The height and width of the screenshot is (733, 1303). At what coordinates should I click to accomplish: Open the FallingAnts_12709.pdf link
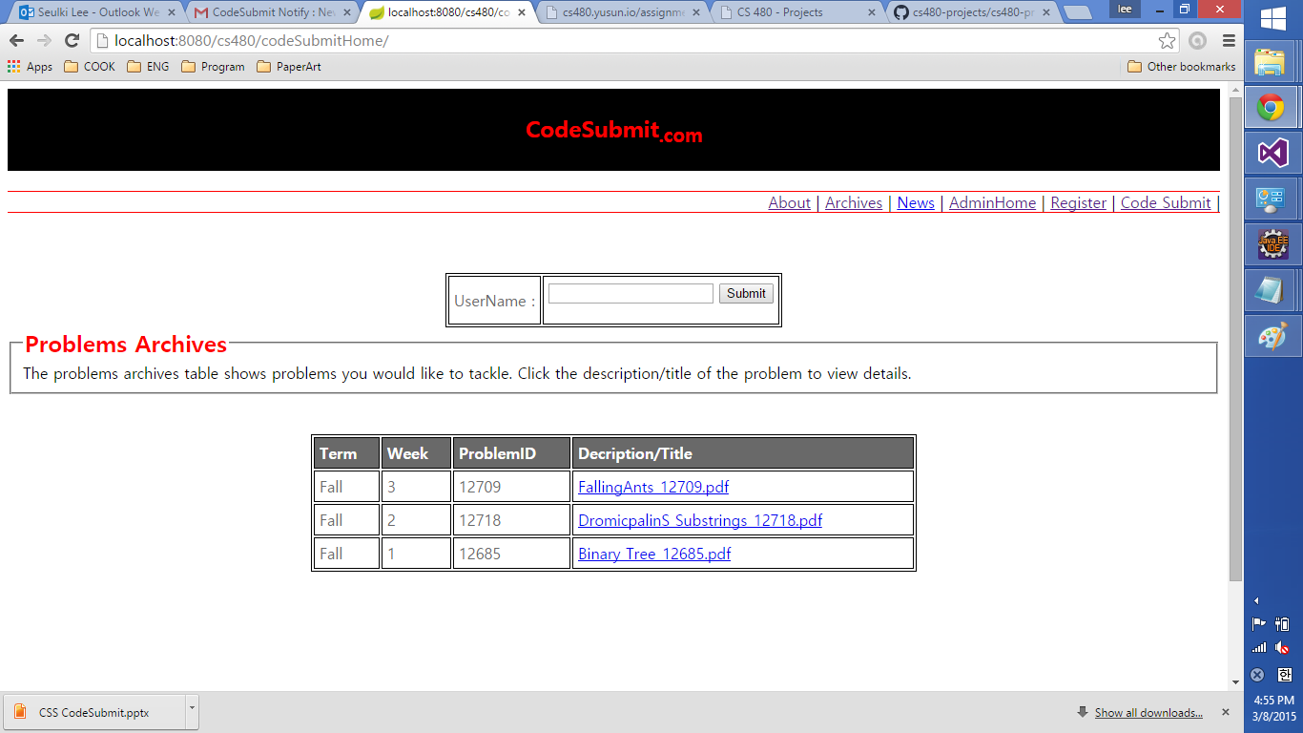point(652,487)
